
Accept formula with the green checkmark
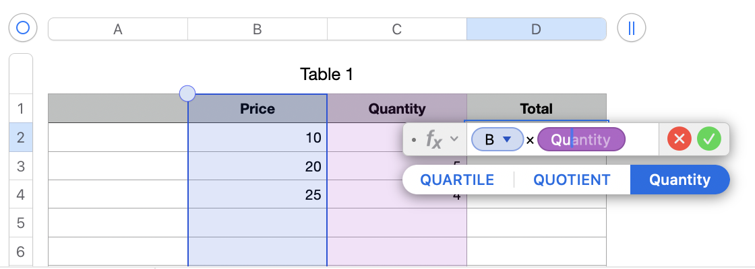tap(709, 139)
